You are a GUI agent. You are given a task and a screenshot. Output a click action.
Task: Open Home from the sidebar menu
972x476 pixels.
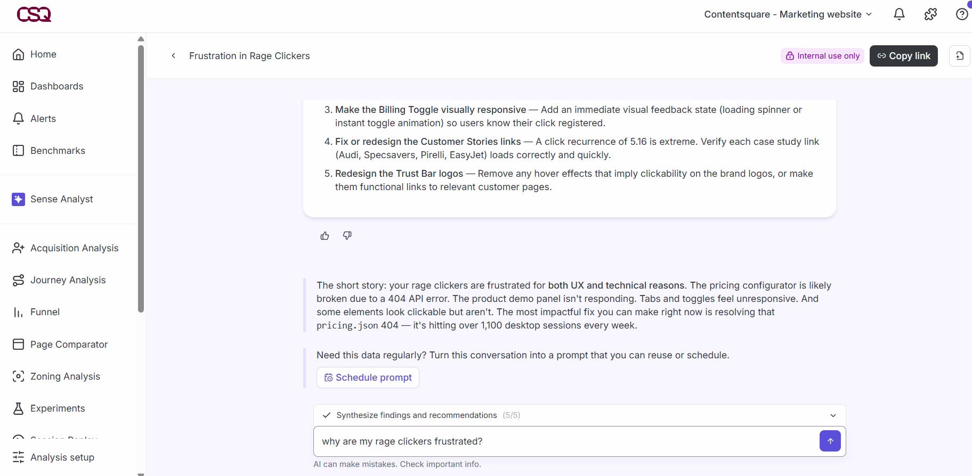[x=43, y=54]
